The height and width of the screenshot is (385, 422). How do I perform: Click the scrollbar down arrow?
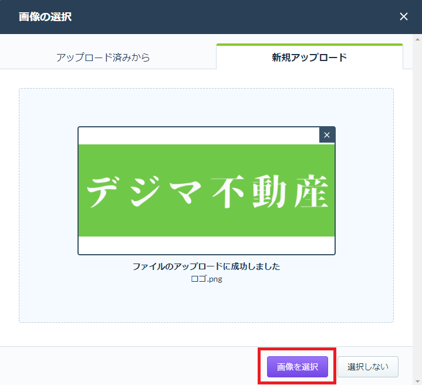(417, 381)
